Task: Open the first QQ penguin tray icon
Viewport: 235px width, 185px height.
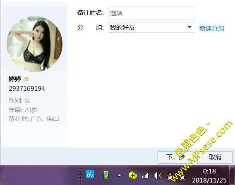Action: (170, 175)
